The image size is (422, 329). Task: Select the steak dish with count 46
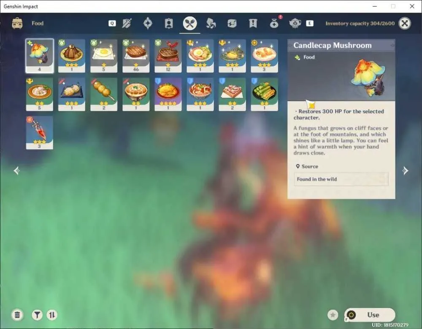point(135,56)
